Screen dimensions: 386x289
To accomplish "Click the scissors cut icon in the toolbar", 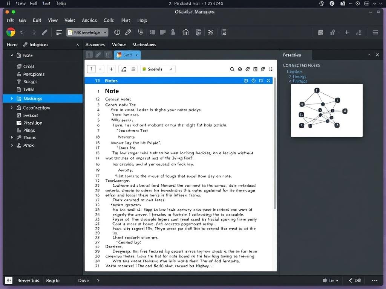I will [x=211, y=32].
